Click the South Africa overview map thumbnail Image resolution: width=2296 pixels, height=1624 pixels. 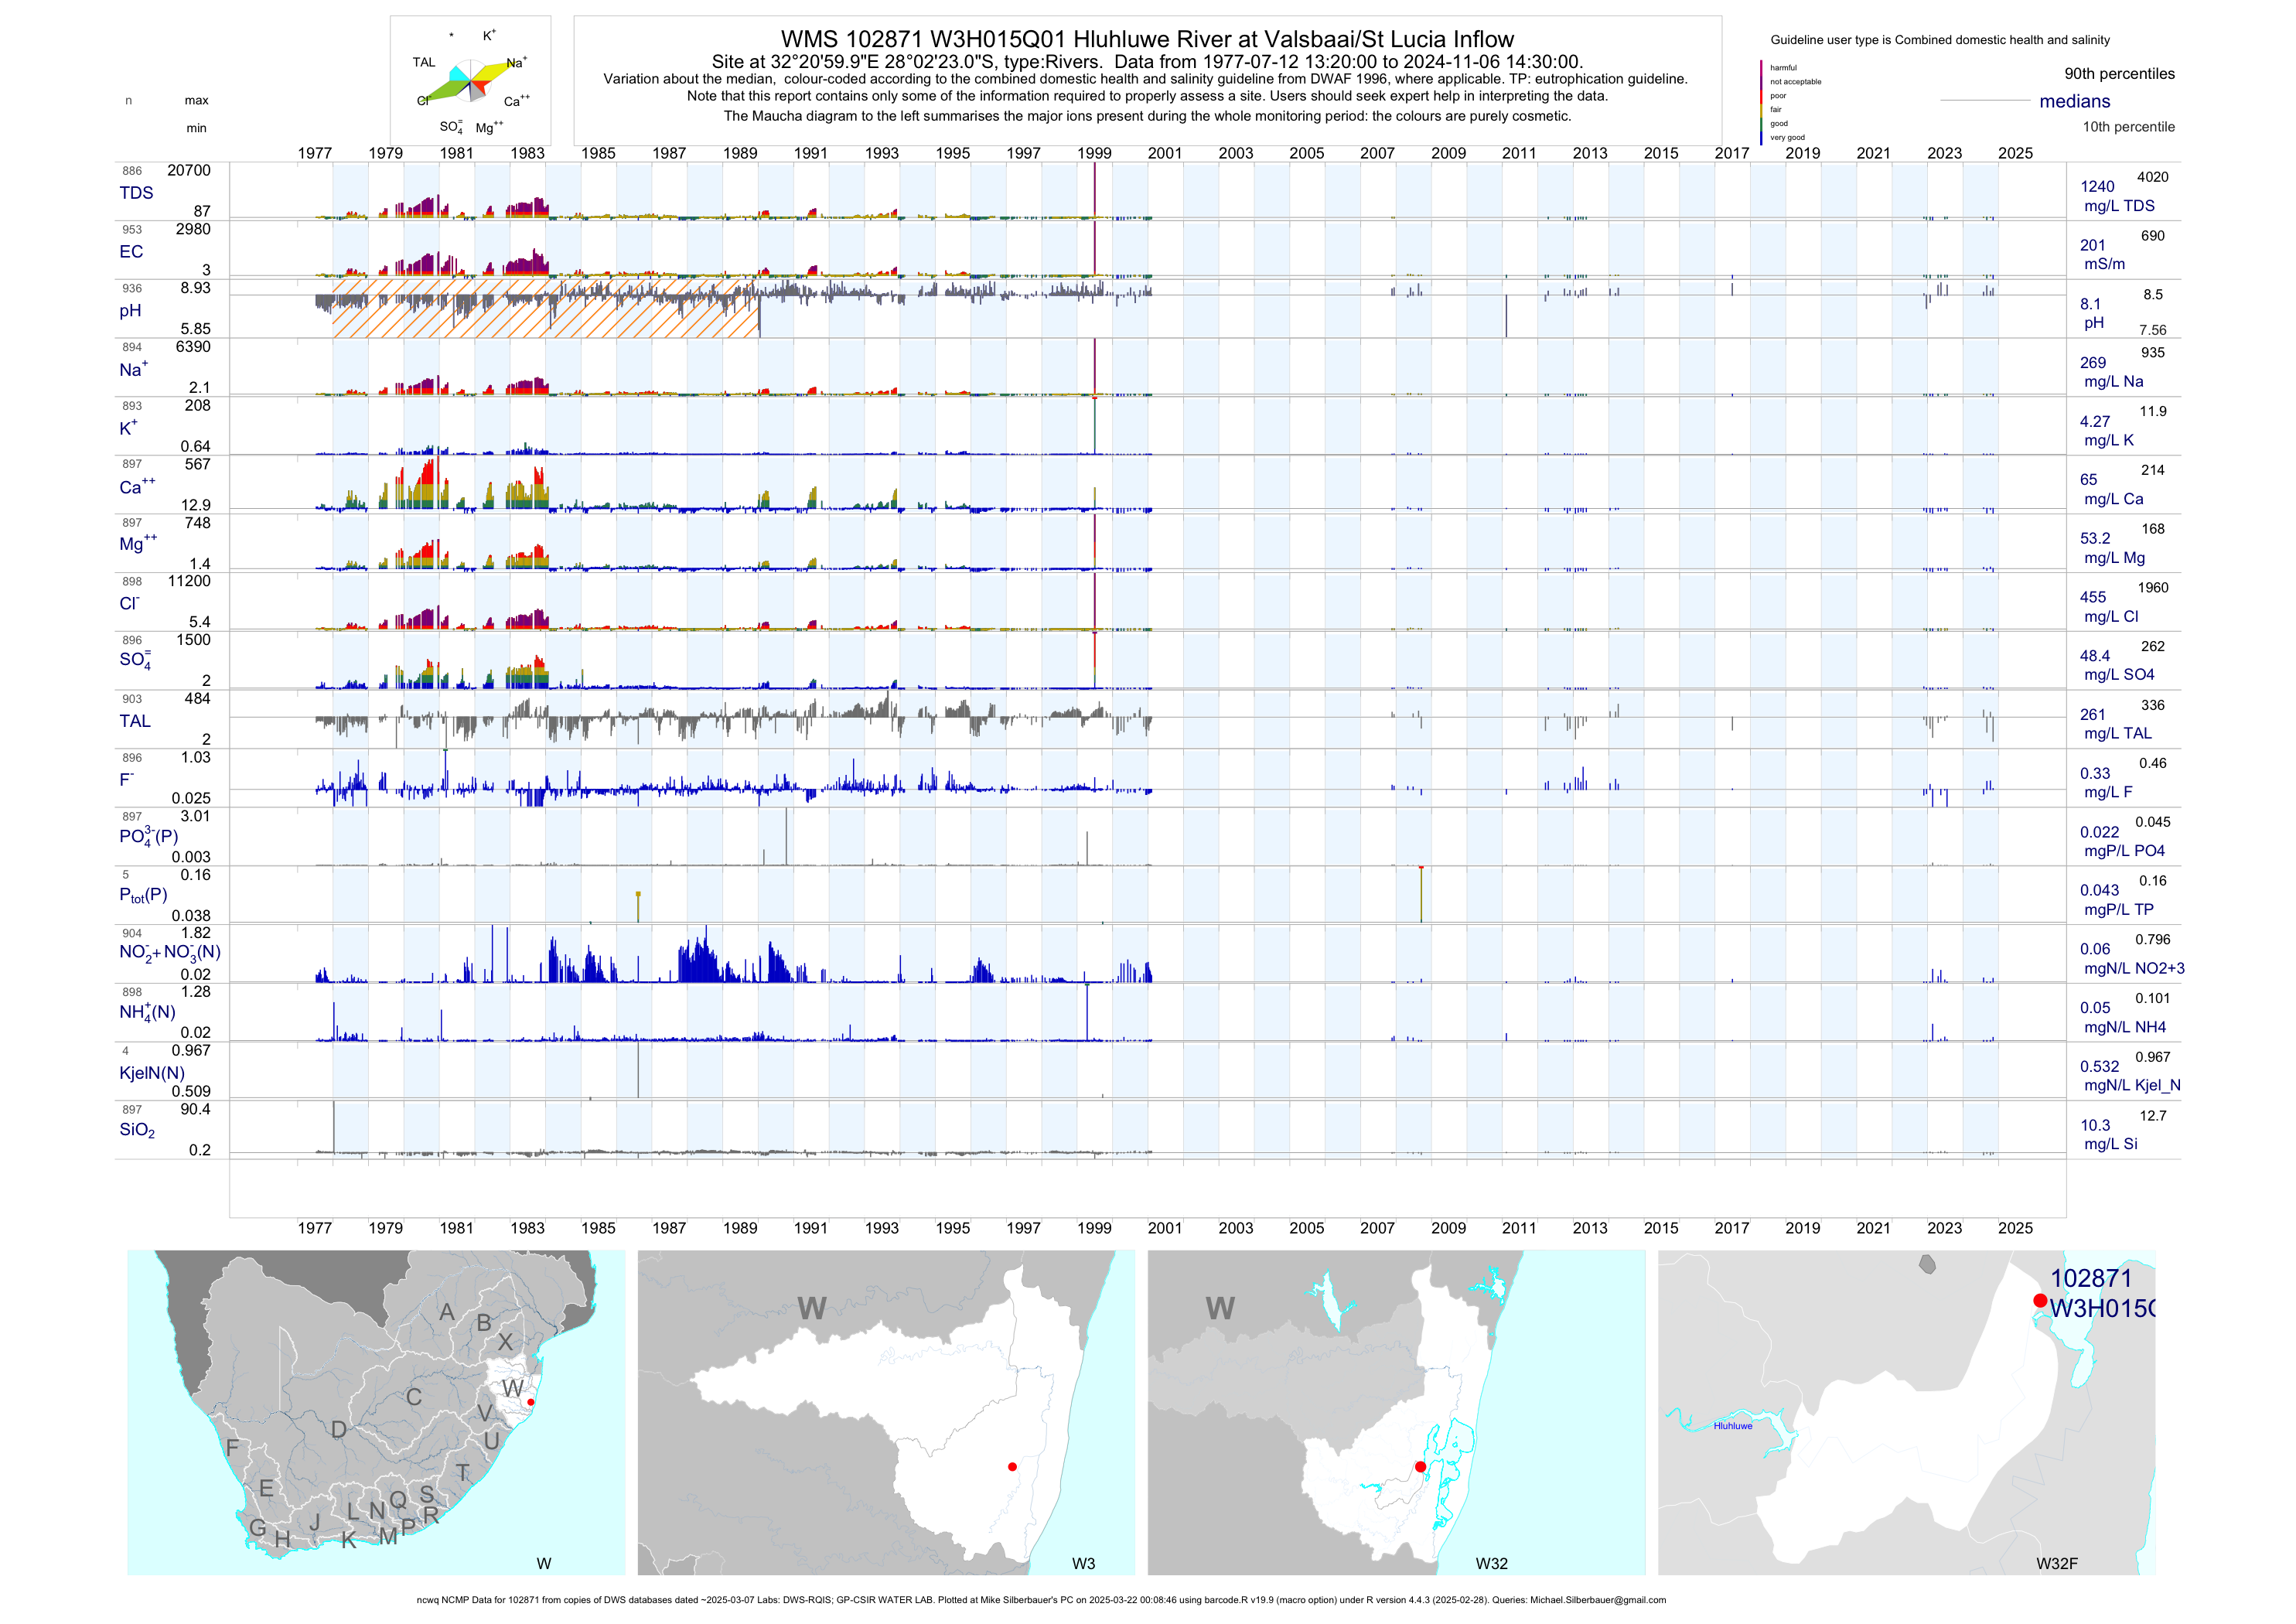(375, 1411)
